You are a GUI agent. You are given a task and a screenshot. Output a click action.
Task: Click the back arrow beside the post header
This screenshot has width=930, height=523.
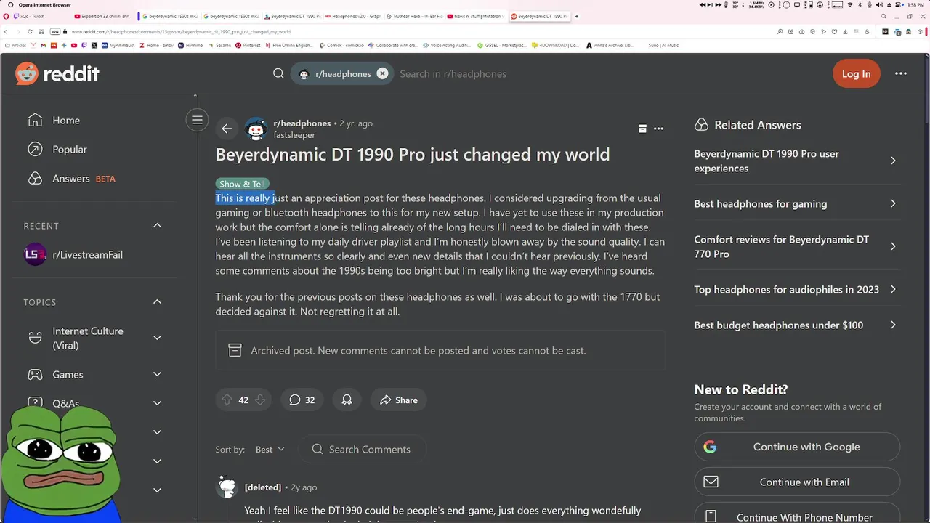pos(227,129)
